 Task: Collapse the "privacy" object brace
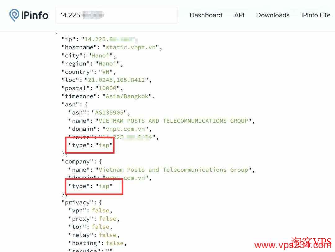(100, 202)
